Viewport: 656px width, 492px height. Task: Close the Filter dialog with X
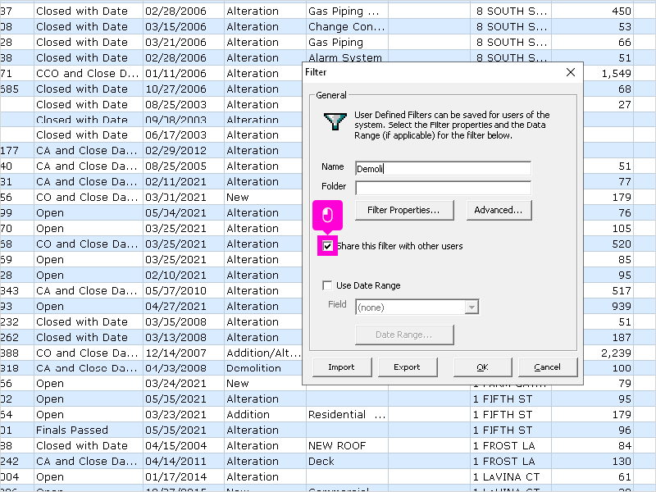tap(571, 72)
